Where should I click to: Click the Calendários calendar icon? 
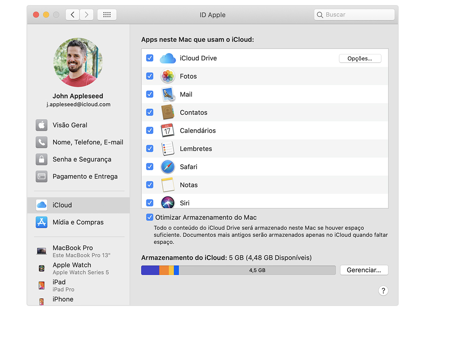coord(168,130)
